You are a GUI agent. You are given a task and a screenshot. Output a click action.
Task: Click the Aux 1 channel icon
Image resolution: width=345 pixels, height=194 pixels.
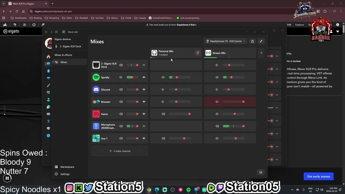click(x=96, y=138)
